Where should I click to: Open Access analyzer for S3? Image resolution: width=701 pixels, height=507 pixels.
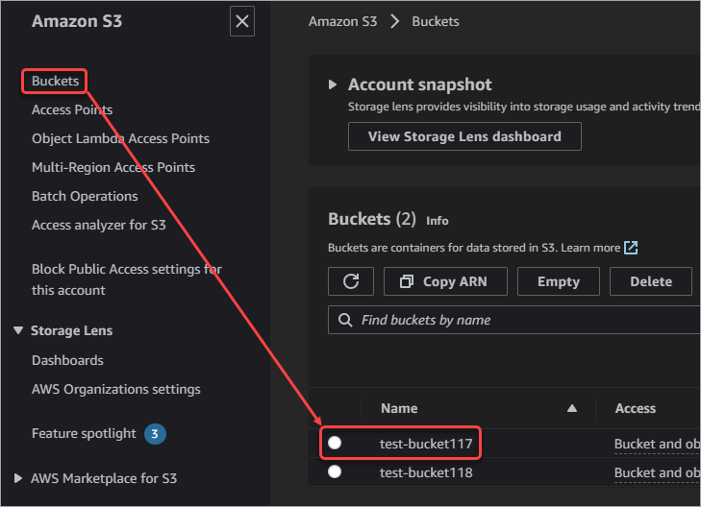(x=99, y=225)
